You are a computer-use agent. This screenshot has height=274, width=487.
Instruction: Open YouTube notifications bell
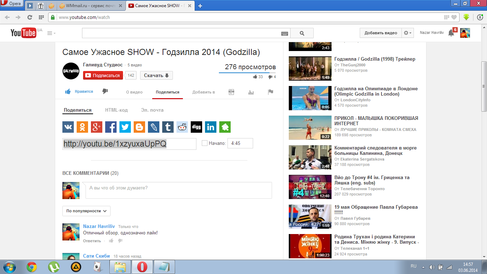click(451, 33)
